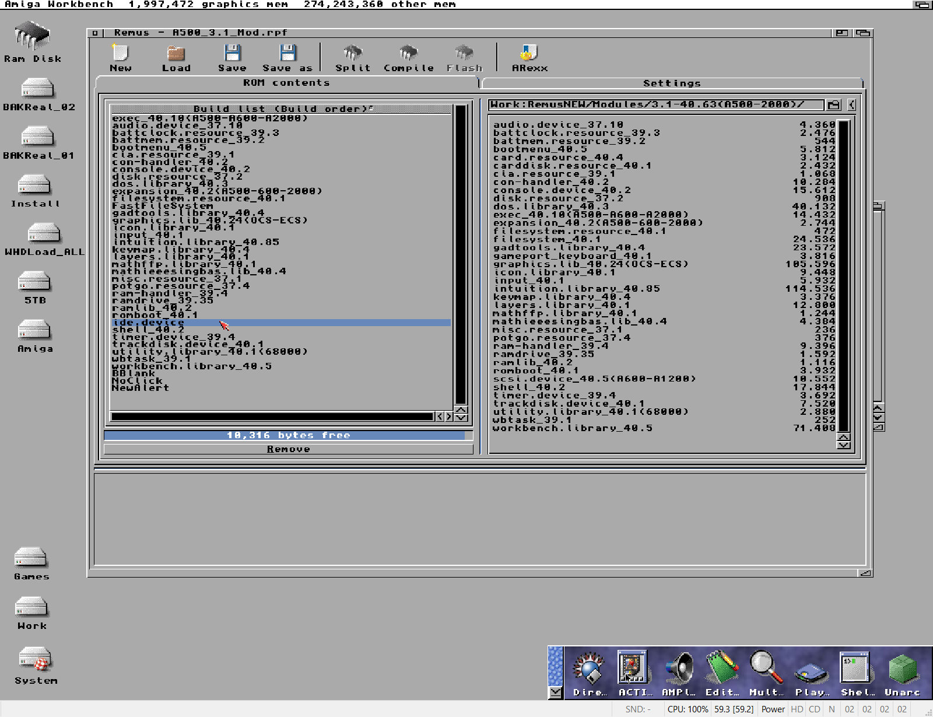This screenshot has height=717, width=933.
Task: Click the module list down arrow
Action: pos(843,445)
